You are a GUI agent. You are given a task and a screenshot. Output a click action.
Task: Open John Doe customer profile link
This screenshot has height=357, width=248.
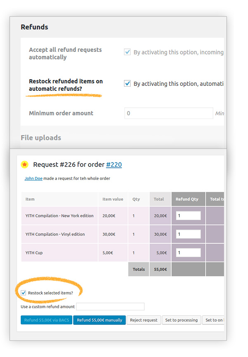[33, 178]
